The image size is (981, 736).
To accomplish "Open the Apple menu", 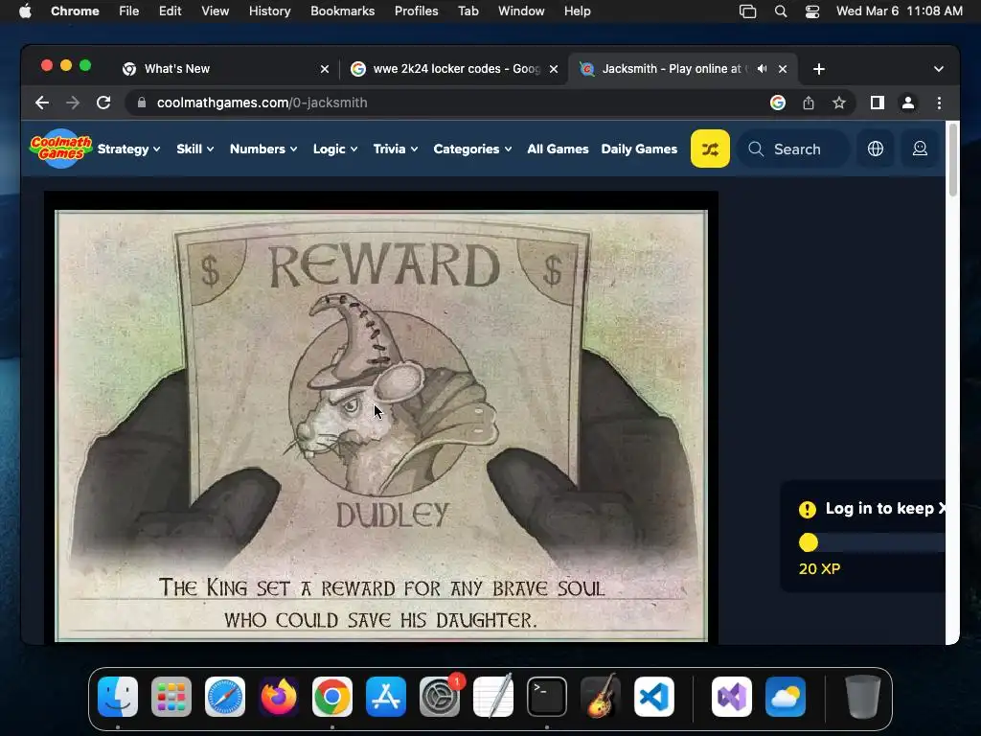I will 25,11.
